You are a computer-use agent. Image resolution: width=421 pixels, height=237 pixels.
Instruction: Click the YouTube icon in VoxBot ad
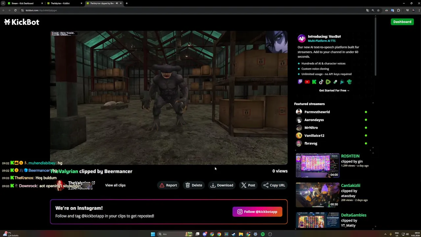(307, 82)
